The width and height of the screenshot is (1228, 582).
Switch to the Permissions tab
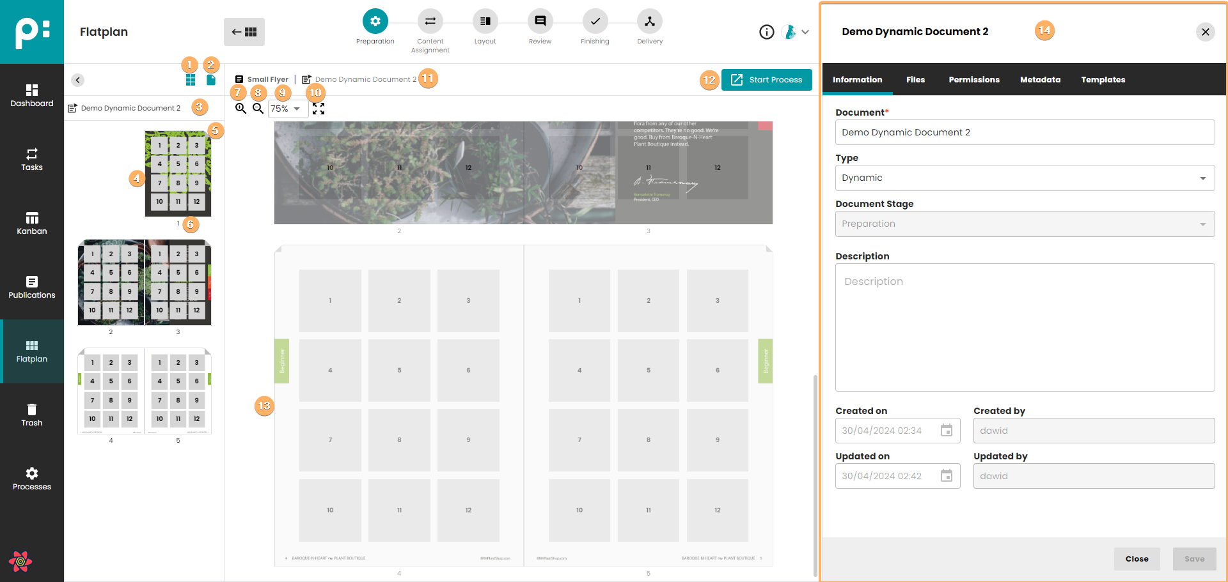(x=973, y=80)
